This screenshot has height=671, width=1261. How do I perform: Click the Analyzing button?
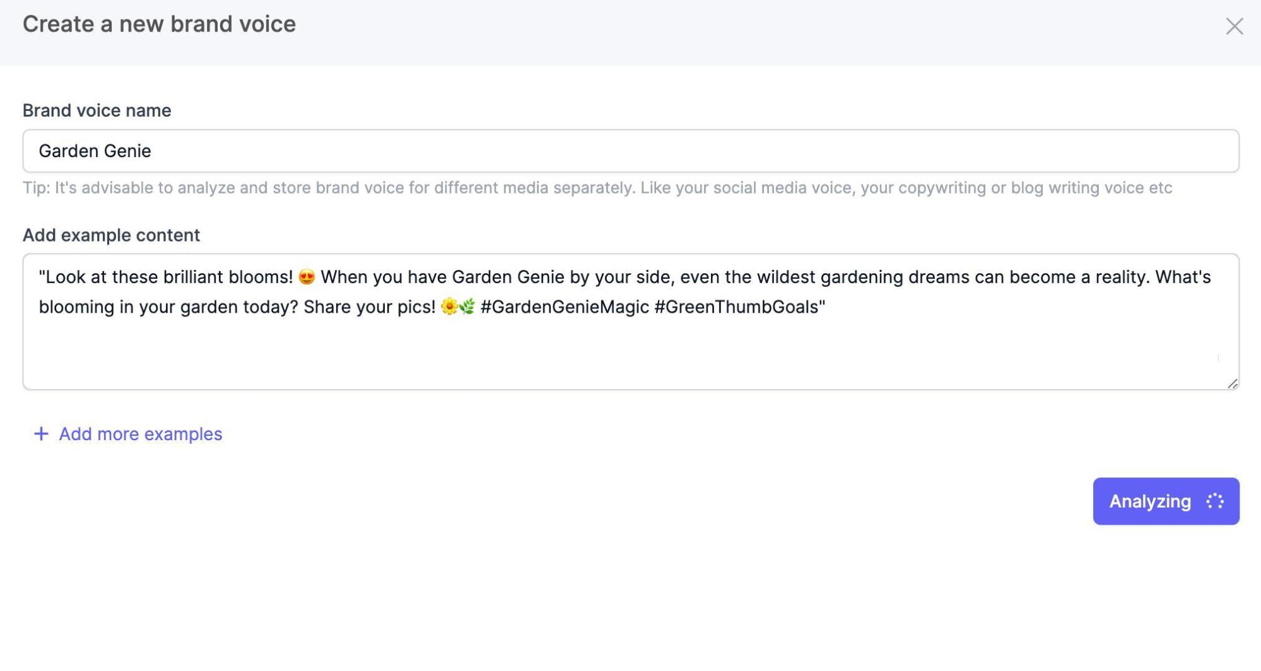[1166, 501]
